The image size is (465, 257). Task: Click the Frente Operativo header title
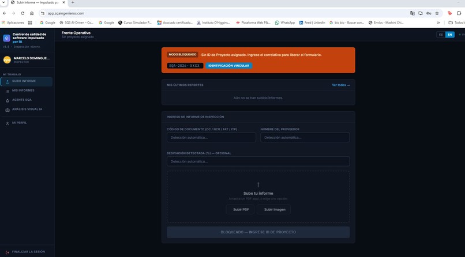pyautogui.click(x=76, y=33)
